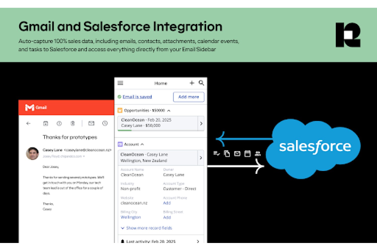Click the contacts people icon
This screenshot has width=377, height=251.
[x=258, y=153]
